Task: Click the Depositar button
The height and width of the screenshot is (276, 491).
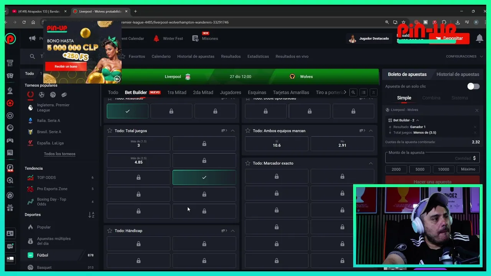Action: 449,38
